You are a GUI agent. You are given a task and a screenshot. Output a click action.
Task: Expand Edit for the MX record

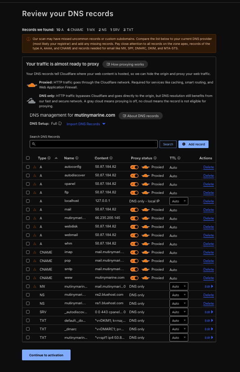209,286
